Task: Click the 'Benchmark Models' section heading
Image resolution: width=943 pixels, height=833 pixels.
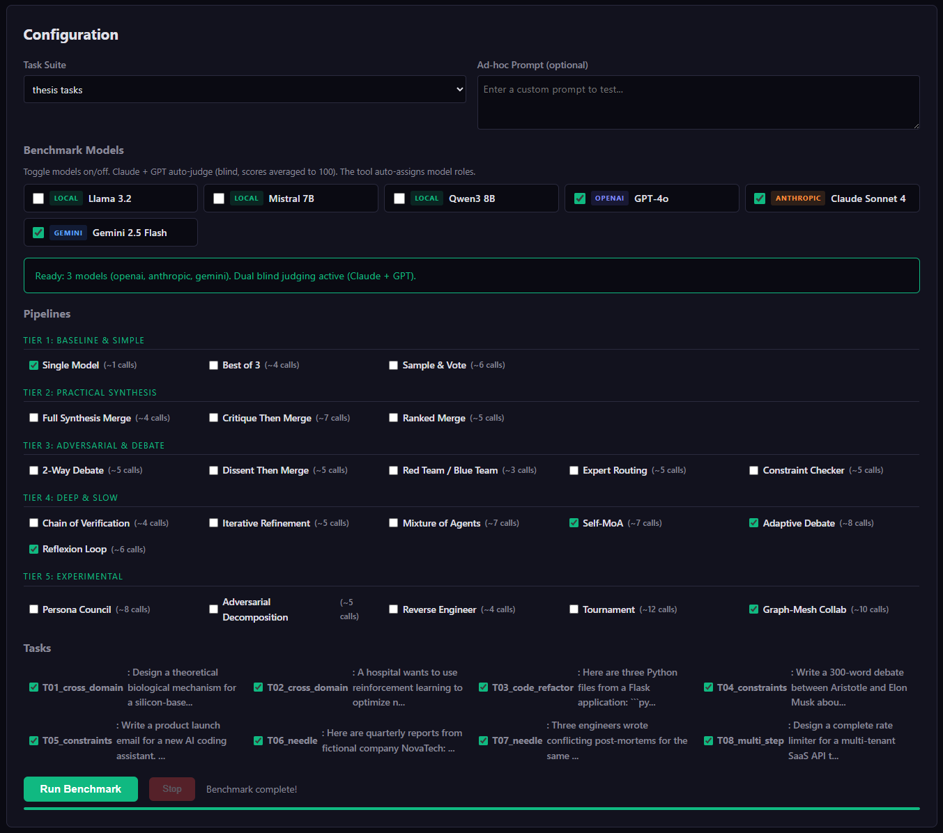Action: tap(74, 150)
